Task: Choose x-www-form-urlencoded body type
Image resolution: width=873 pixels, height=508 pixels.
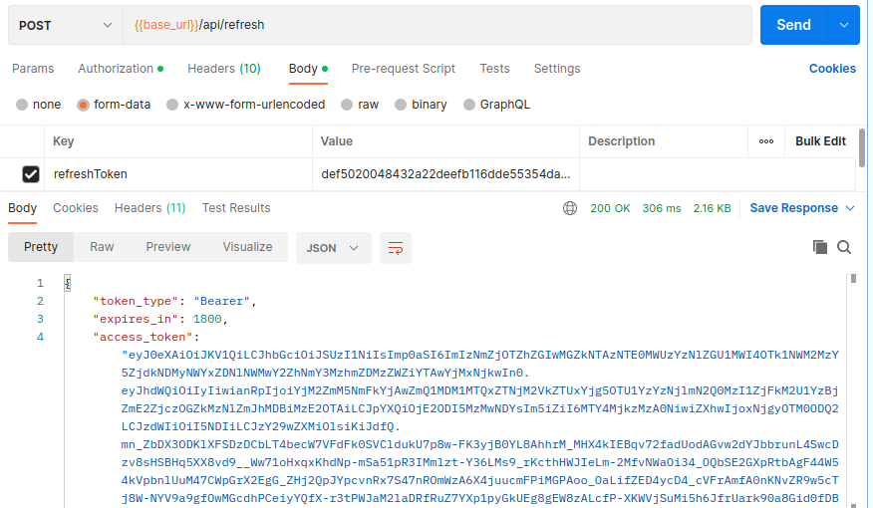Action: [x=172, y=105]
